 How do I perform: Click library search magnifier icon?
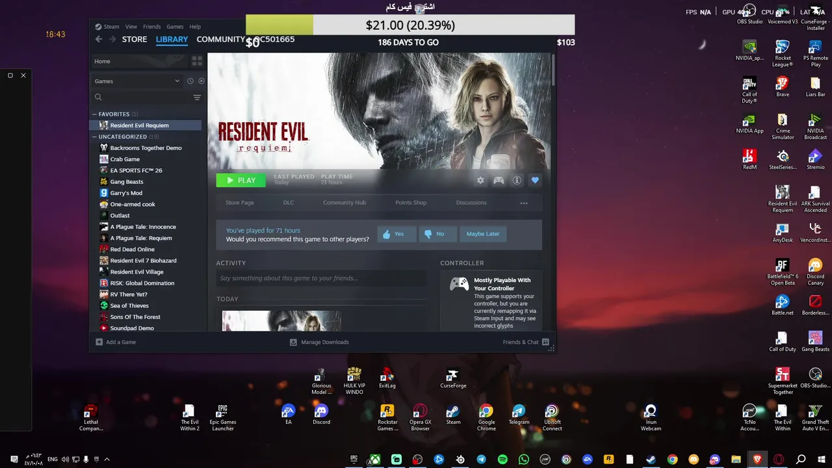(x=98, y=97)
